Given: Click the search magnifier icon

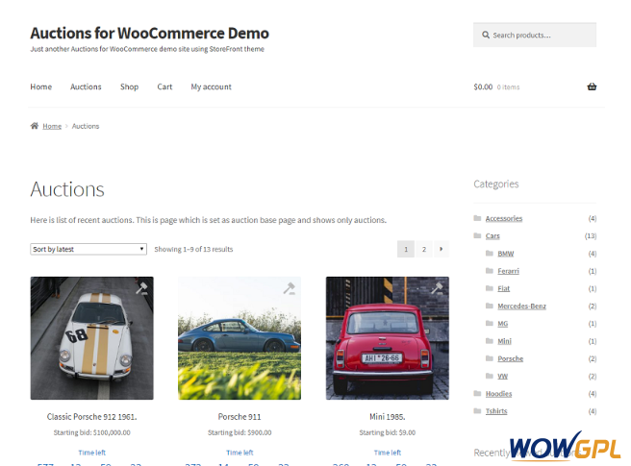Looking at the screenshot, I should click(x=486, y=35).
